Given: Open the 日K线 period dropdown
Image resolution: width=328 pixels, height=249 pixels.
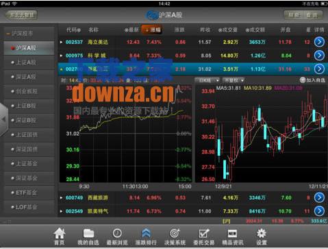Looking at the screenshot, I should click(207, 80).
